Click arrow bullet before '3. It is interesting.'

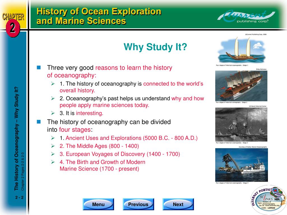pyautogui.click(x=53, y=113)
